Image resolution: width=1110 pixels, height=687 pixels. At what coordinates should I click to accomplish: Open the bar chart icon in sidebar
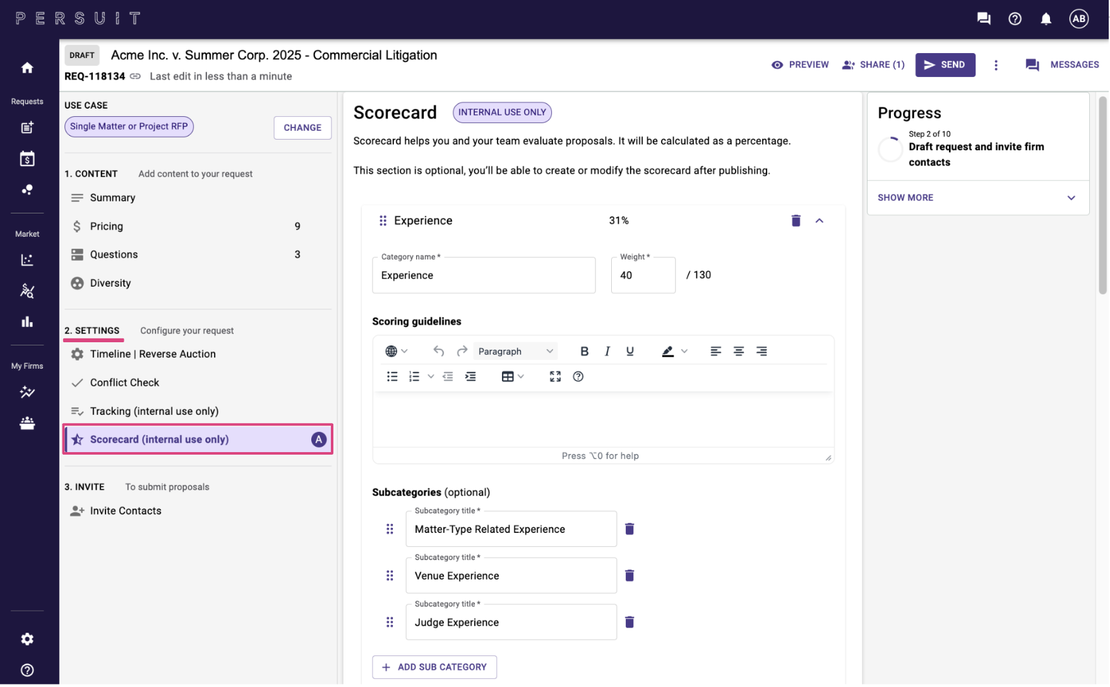point(27,322)
